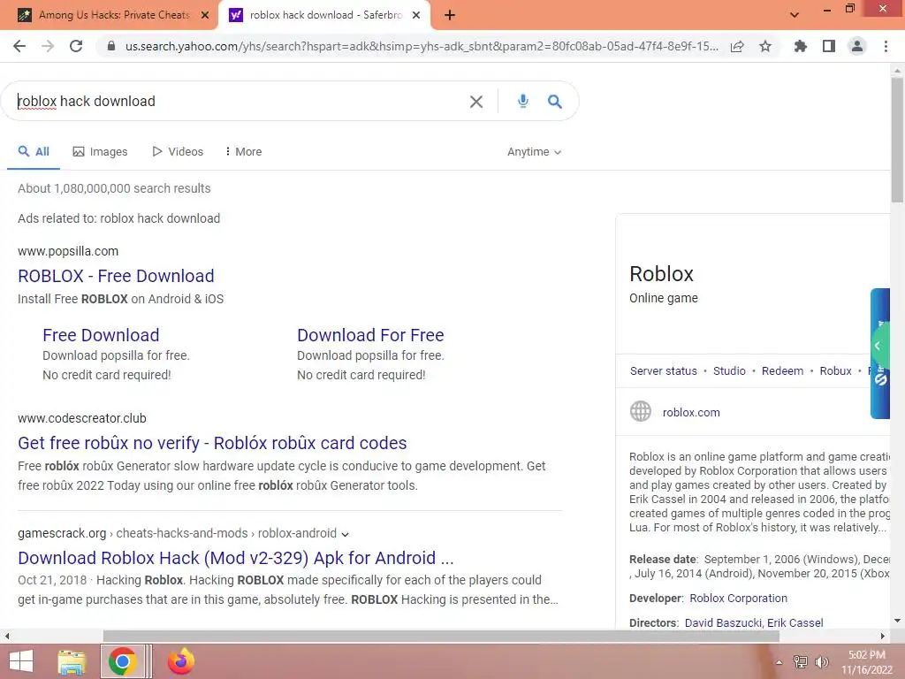Submit search with magnifier icon

555,102
